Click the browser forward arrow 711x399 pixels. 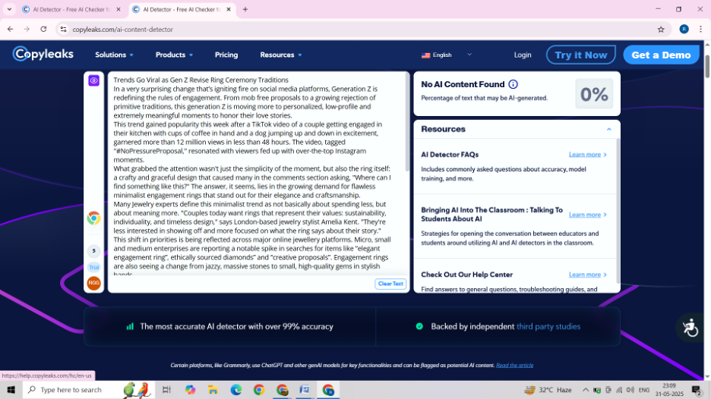click(27, 29)
